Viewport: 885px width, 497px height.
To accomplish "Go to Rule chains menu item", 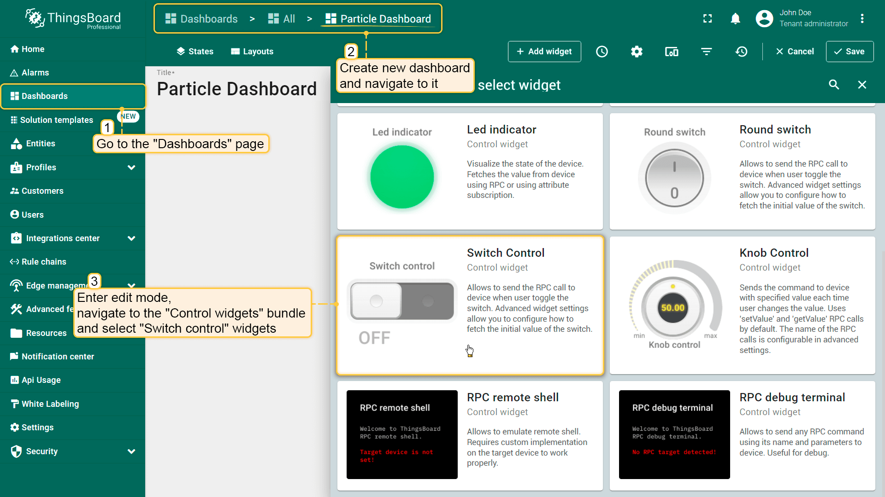I will tap(44, 262).
